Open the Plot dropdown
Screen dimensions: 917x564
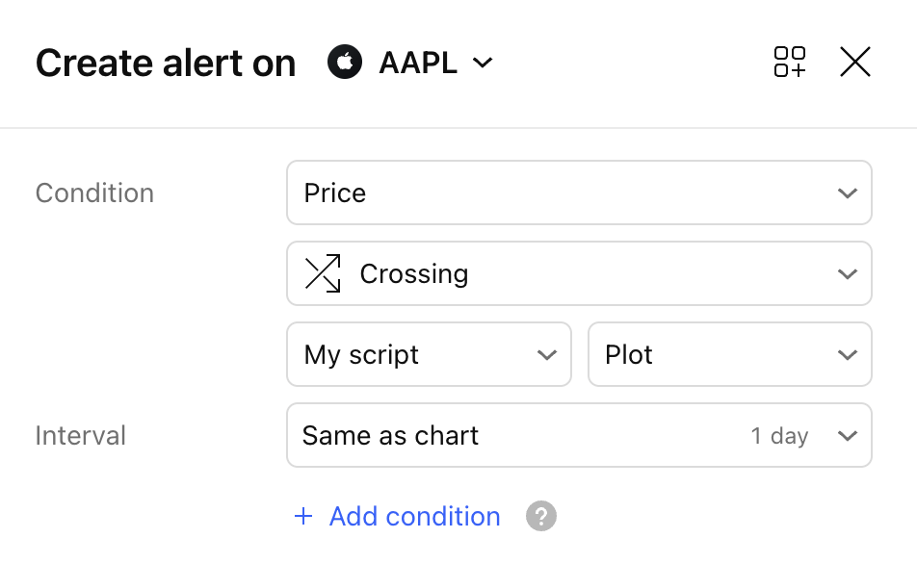coord(730,354)
